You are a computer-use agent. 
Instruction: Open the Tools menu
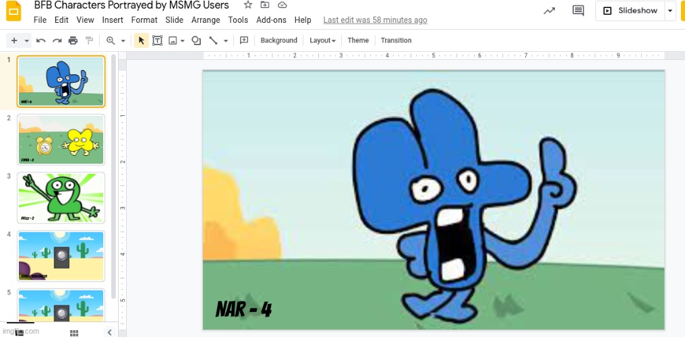(238, 20)
